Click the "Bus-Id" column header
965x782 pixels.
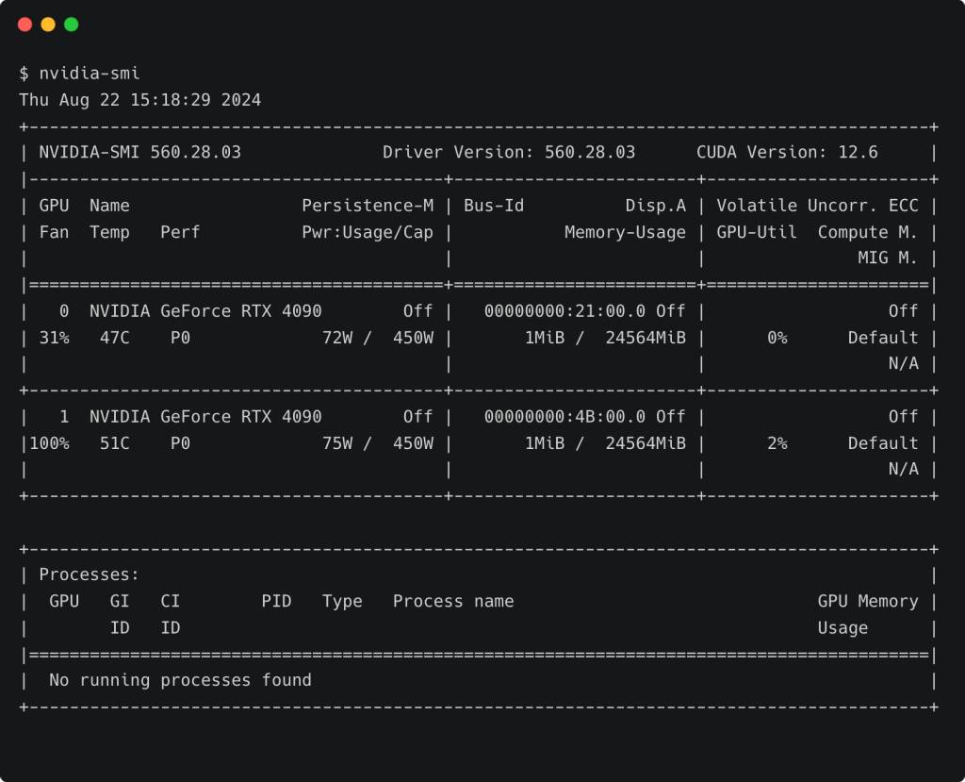pyautogui.click(x=494, y=206)
